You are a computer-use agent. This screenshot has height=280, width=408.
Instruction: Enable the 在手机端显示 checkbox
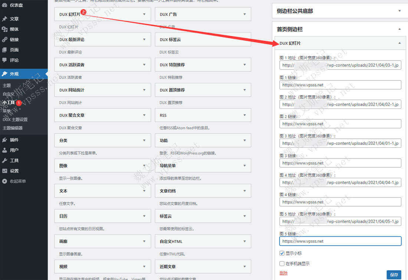pyautogui.click(x=282, y=264)
